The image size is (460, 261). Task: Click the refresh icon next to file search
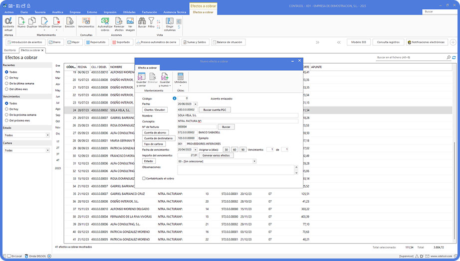[x=454, y=57]
